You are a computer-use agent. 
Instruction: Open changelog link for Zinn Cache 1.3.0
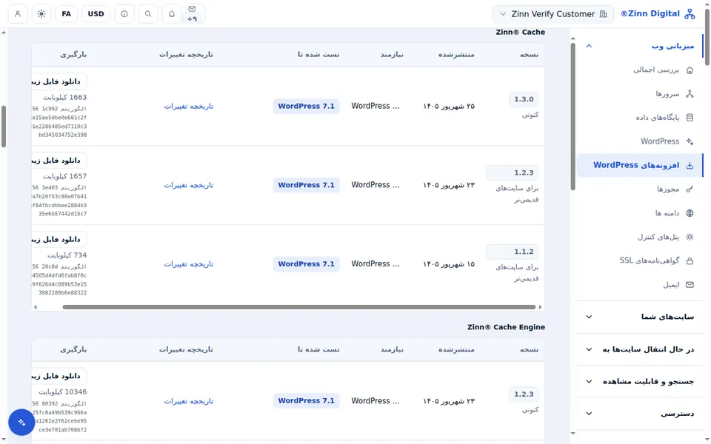pyautogui.click(x=189, y=107)
